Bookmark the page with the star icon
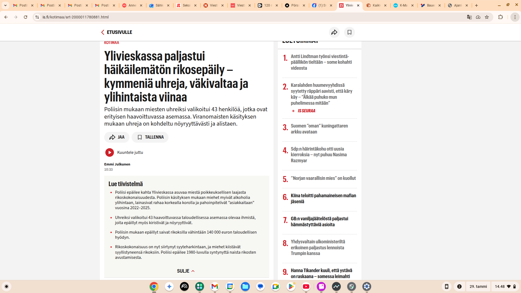 click(487, 17)
